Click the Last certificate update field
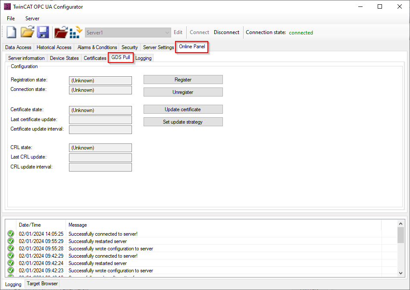Viewport: 410px width, 290px height. 100,120
